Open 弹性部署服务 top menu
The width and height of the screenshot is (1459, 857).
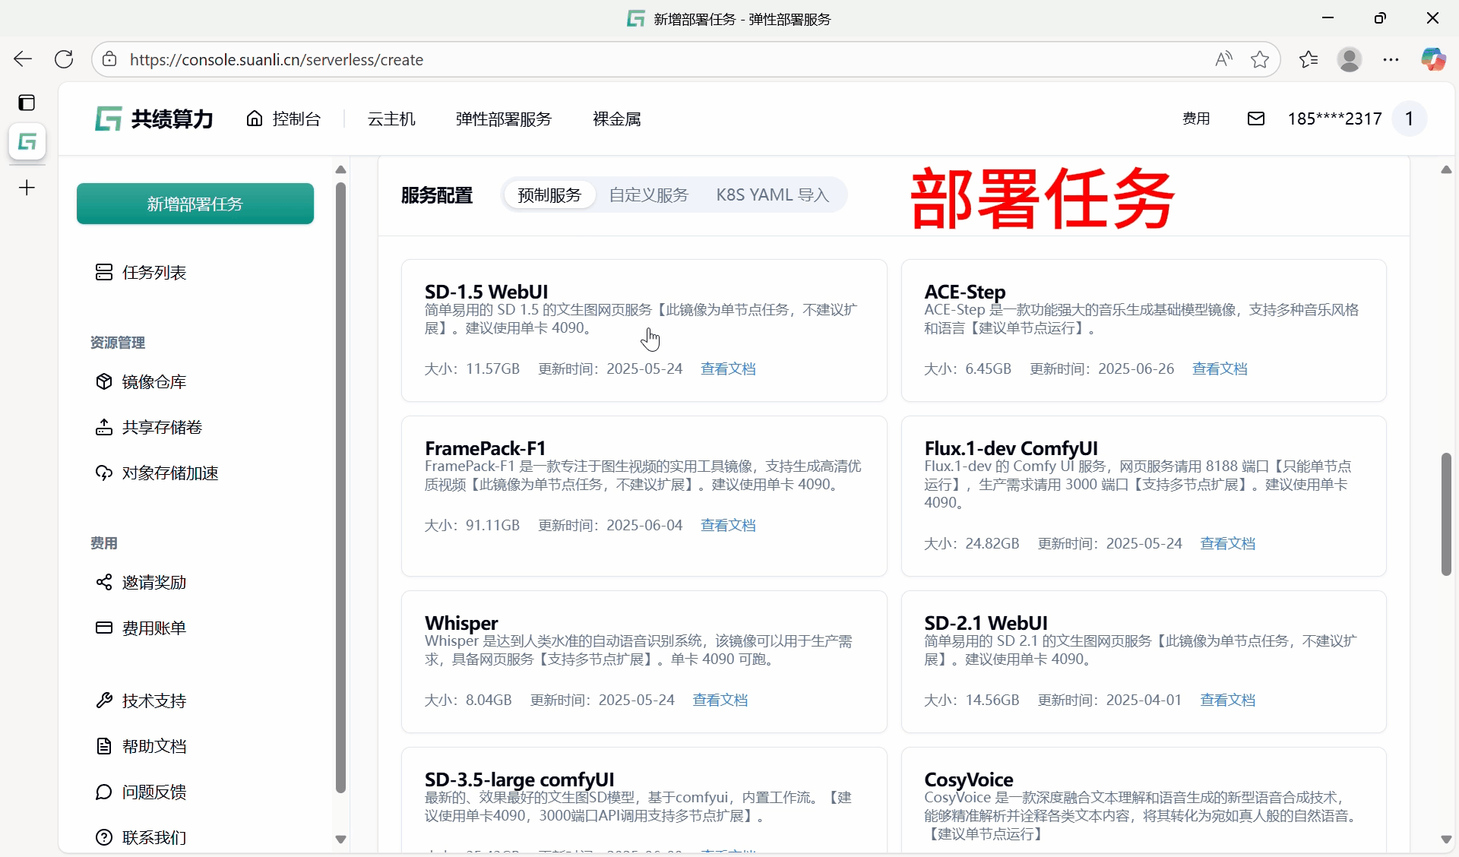503,119
